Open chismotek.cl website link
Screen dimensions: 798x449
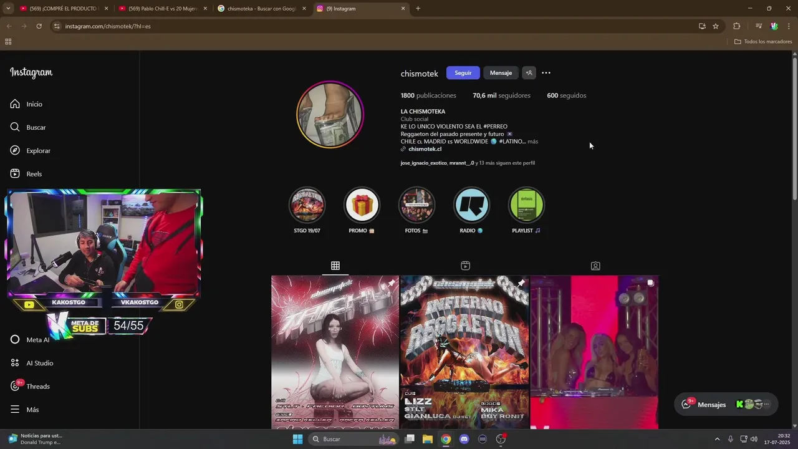[425, 149]
